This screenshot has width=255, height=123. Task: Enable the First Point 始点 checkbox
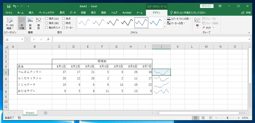63,19
